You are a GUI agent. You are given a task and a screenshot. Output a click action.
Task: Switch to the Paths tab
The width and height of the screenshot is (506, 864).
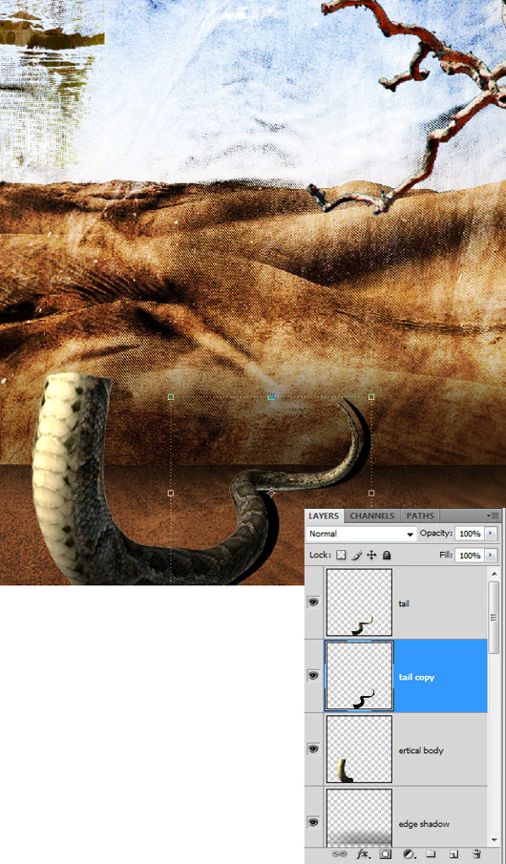click(x=420, y=516)
